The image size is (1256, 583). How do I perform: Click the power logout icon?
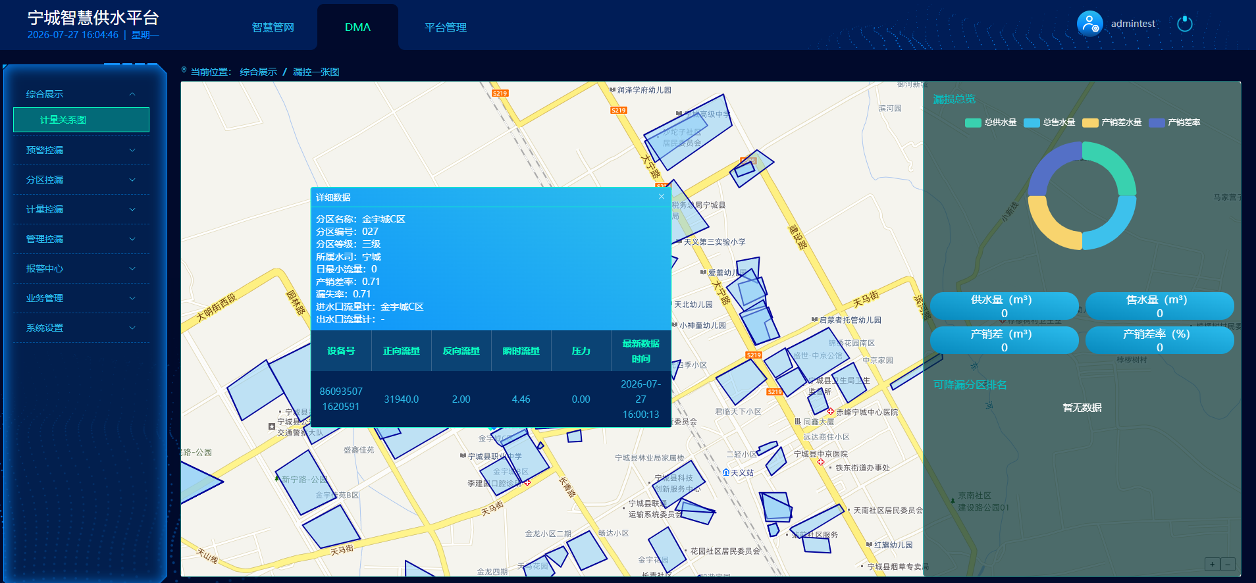pyautogui.click(x=1185, y=24)
